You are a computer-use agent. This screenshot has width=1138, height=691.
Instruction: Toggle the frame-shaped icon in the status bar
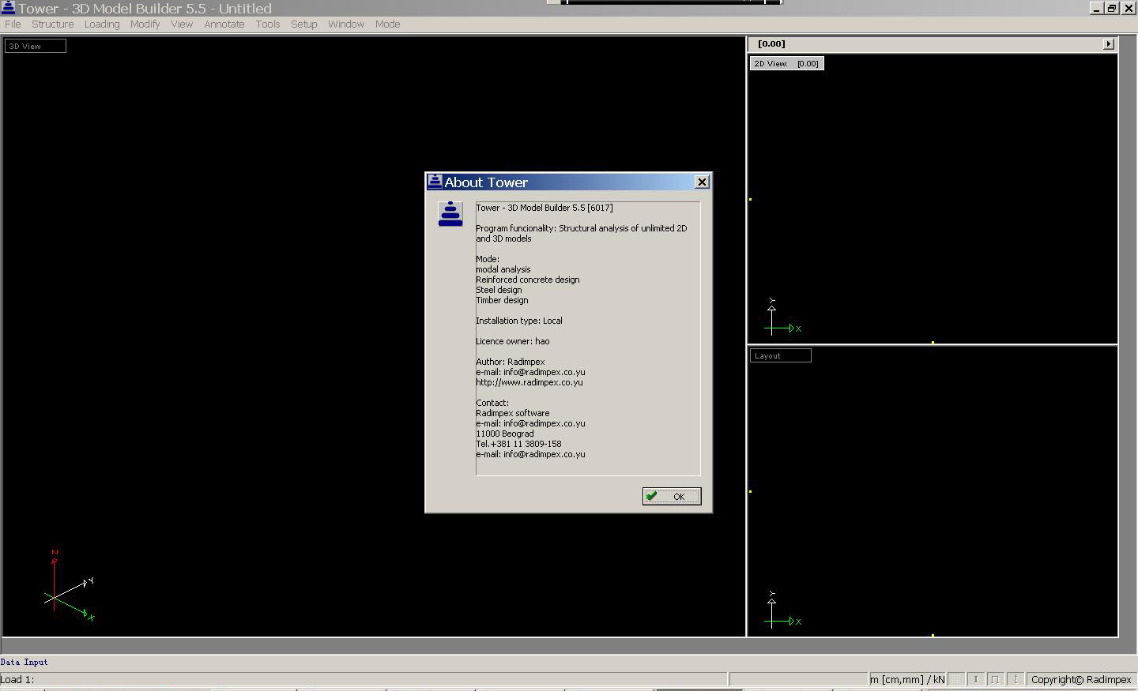[996, 679]
